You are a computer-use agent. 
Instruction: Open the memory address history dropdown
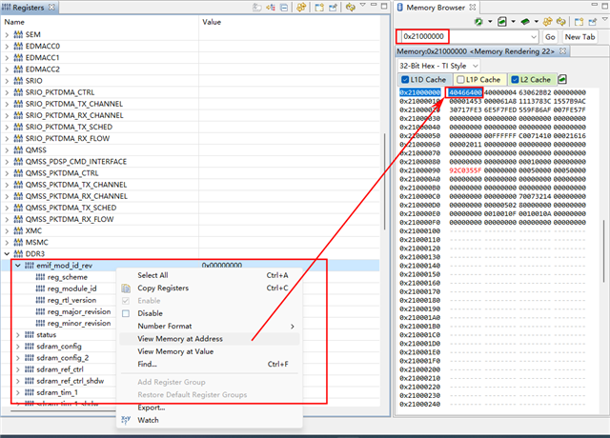point(534,37)
